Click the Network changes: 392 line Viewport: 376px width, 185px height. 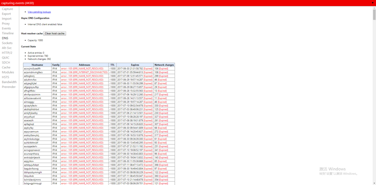[x=39, y=59]
